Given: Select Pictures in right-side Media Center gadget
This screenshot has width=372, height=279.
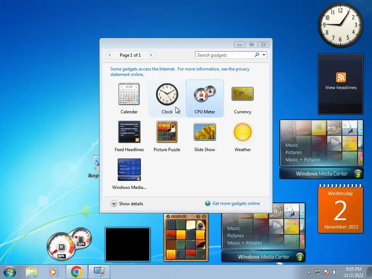Looking at the screenshot, I should pos(294,152).
